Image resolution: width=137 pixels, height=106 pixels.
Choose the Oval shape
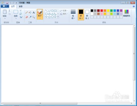pos(52,11)
